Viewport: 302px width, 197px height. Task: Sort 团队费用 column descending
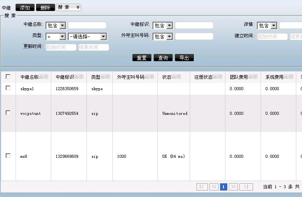tap(255, 77)
